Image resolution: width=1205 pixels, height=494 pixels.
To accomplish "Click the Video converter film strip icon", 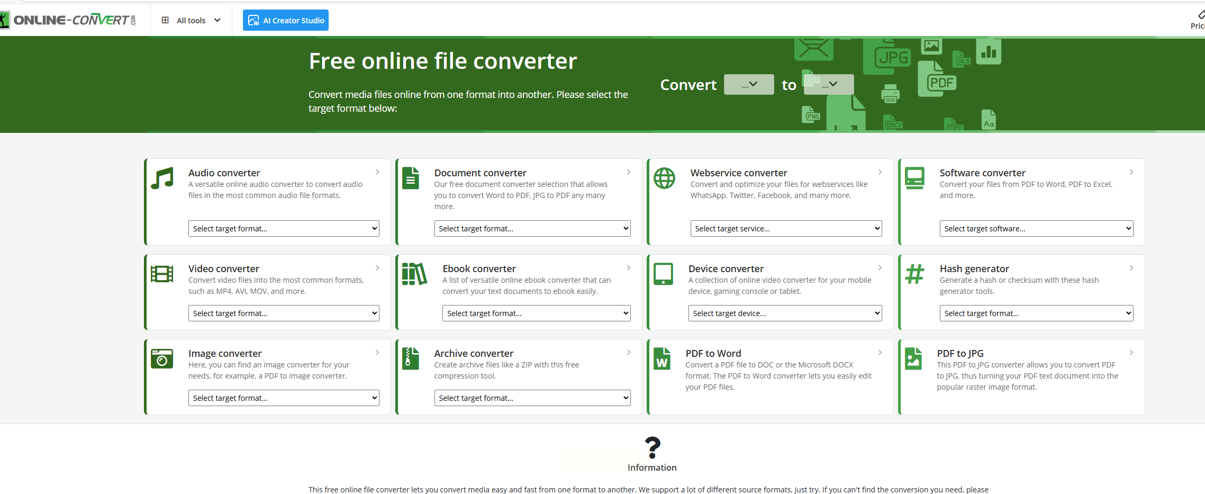I will click(162, 274).
